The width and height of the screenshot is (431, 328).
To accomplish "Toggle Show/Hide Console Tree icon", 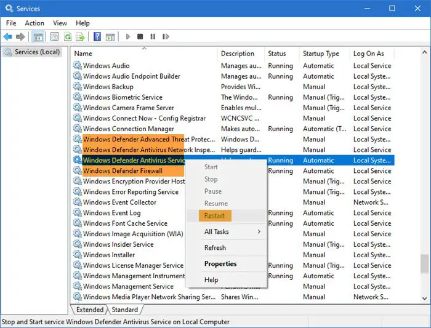I will [38, 36].
